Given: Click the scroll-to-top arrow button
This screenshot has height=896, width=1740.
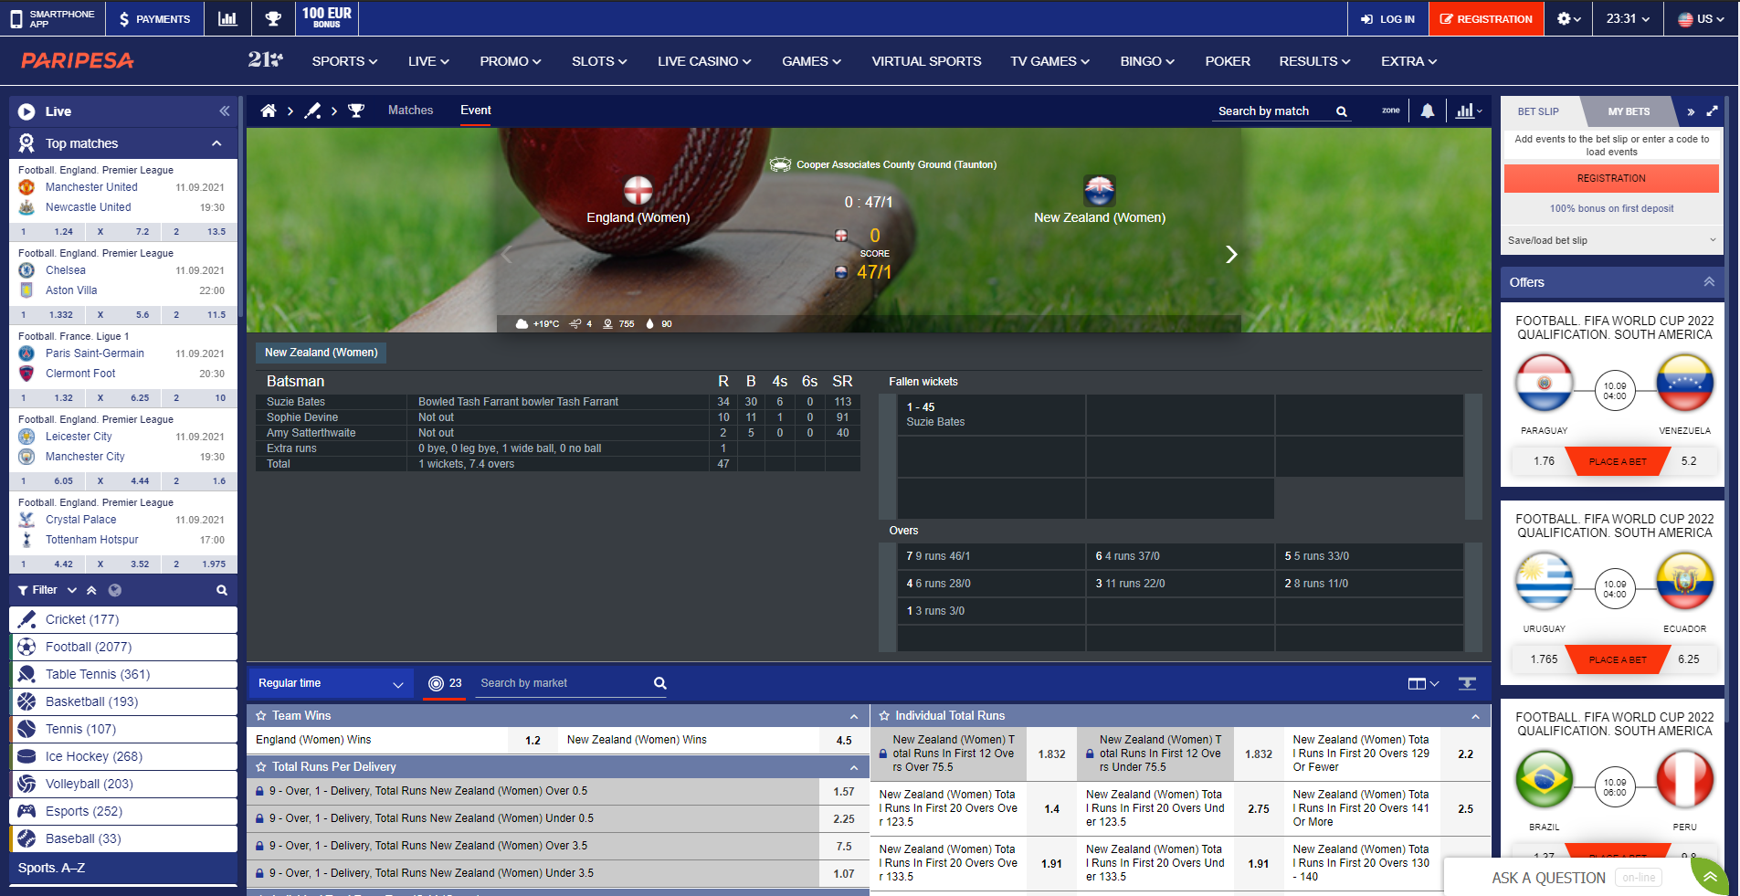Looking at the screenshot, I should tap(1710, 876).
